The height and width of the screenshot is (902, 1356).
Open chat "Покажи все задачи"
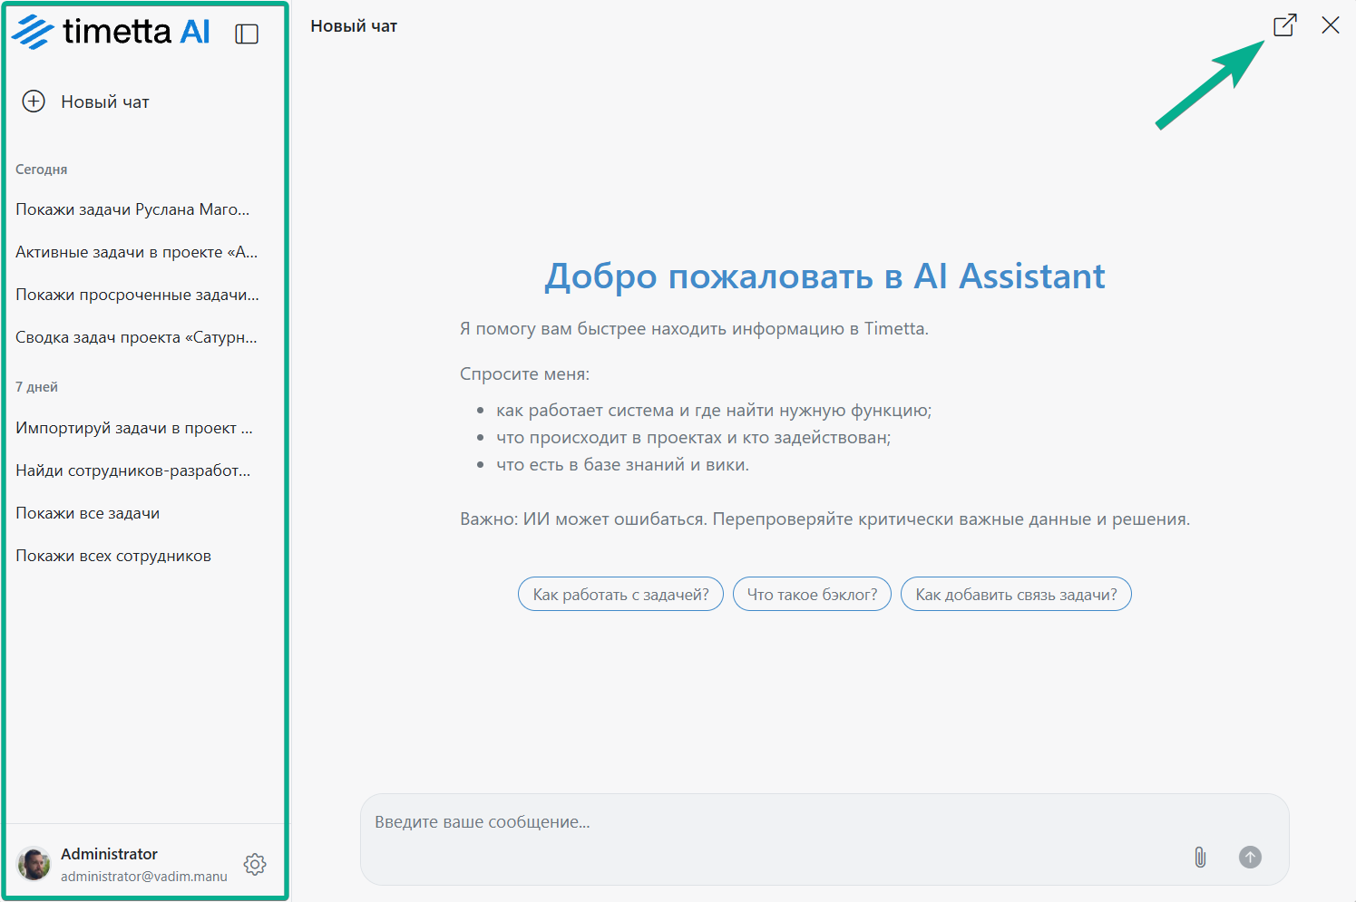pyautogui.click(x=88, y=513)
